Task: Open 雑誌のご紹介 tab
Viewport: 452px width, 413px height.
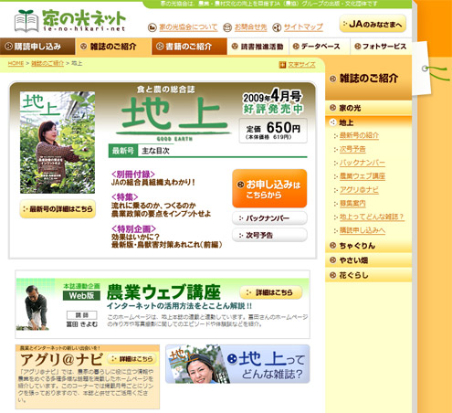Action: point(113,47)
